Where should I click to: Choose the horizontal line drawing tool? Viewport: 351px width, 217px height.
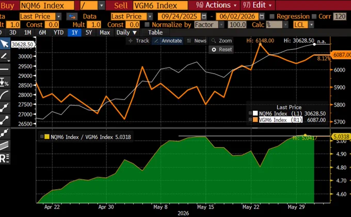click(x=5, y=69)
